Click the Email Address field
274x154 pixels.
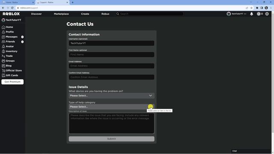pyautogui.click(x=111, y=66)
